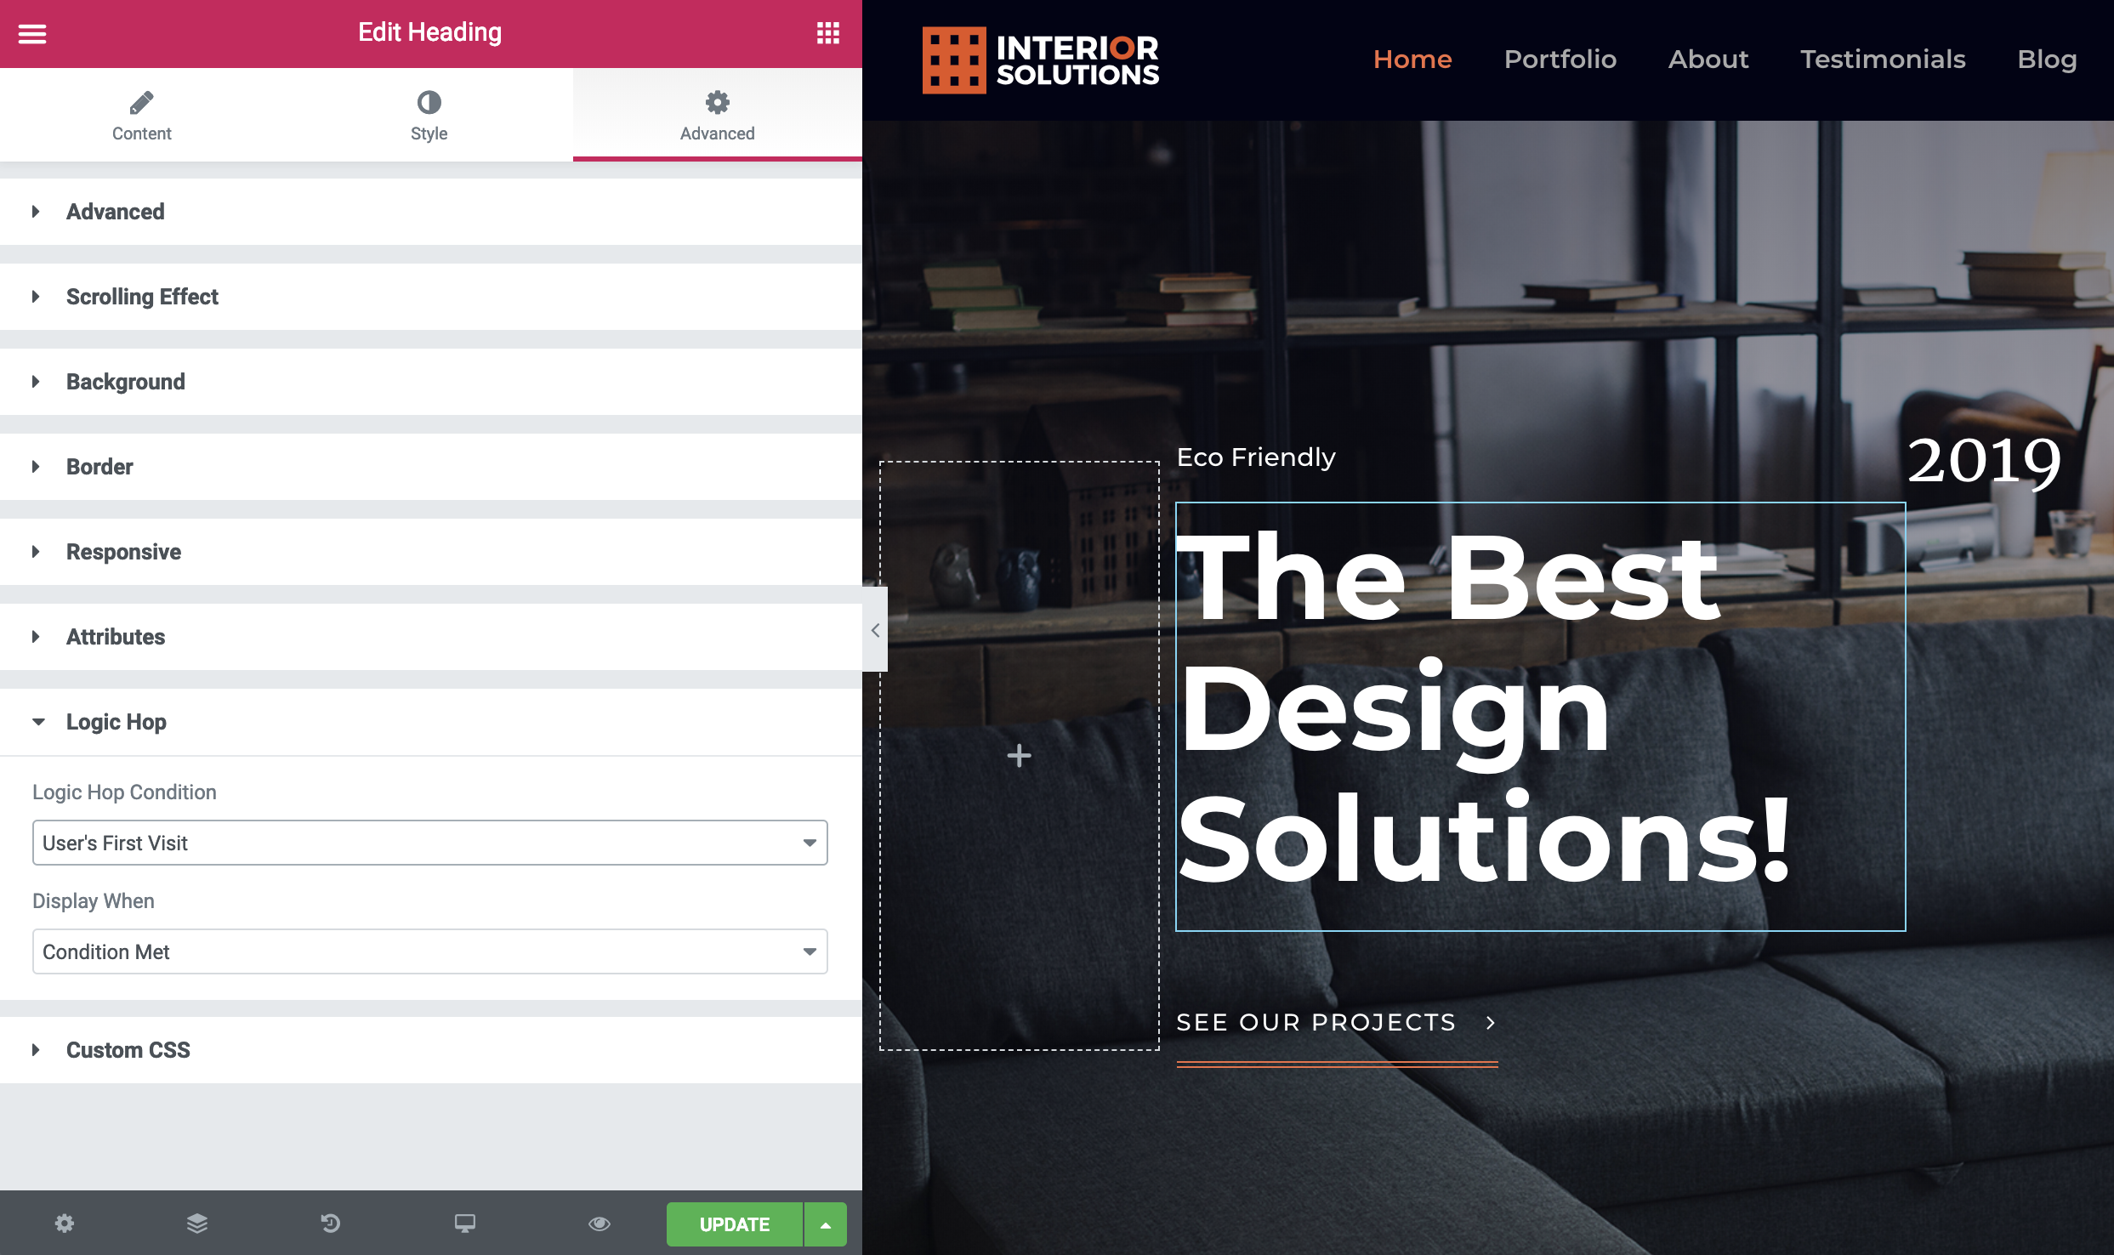Click the responsive/device preview icon

pos(464,1222)
